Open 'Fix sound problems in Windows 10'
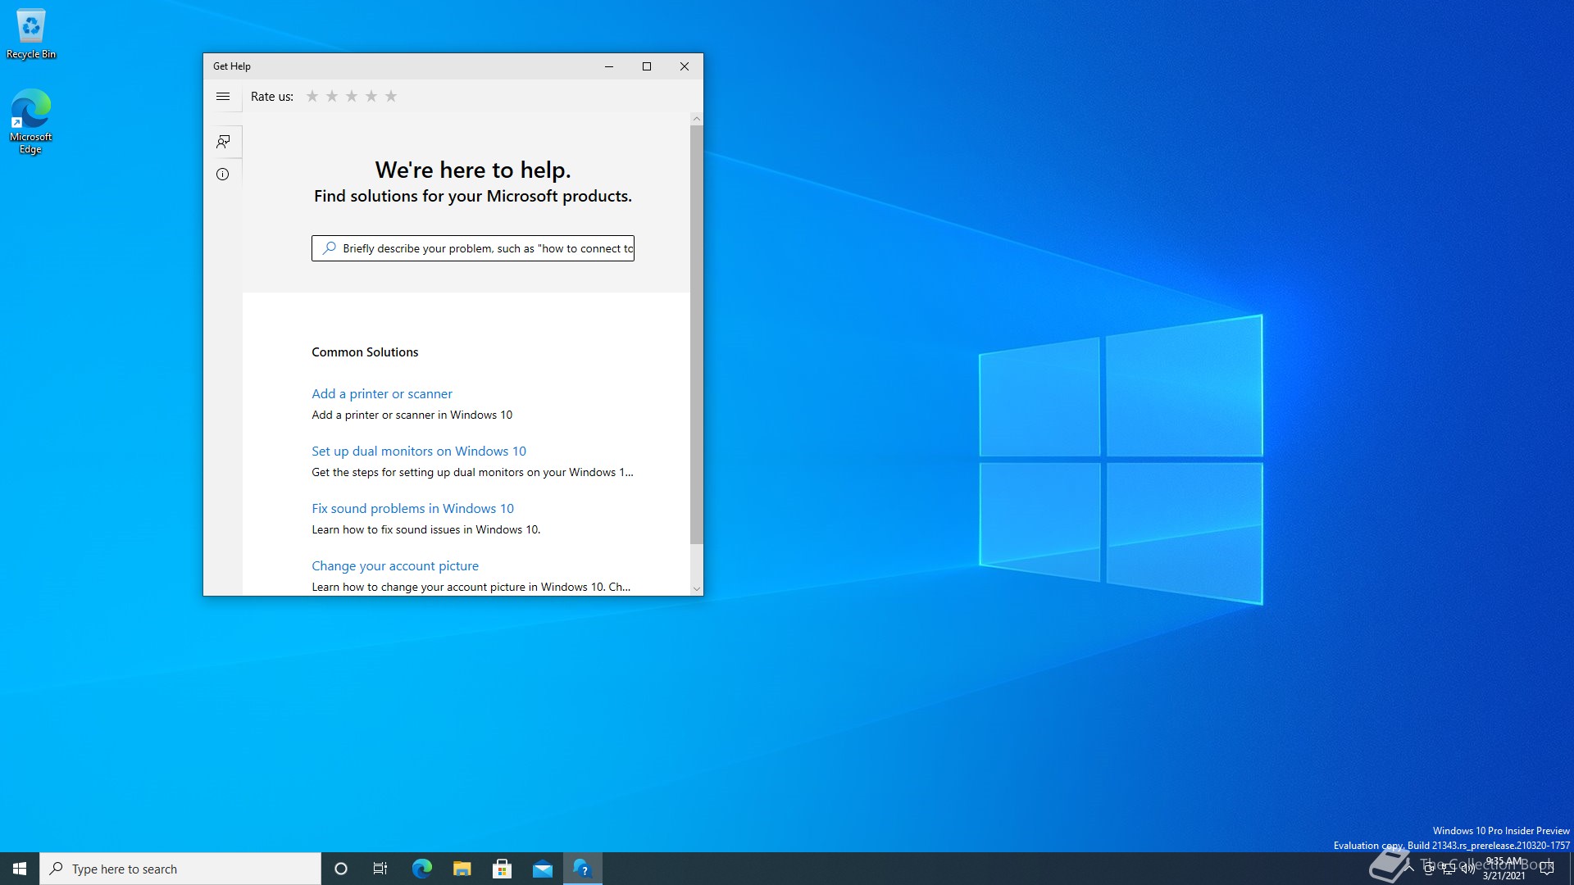The height and width of the screenshot is (885, 1574). pyautogui.click(x=412, y=508)
